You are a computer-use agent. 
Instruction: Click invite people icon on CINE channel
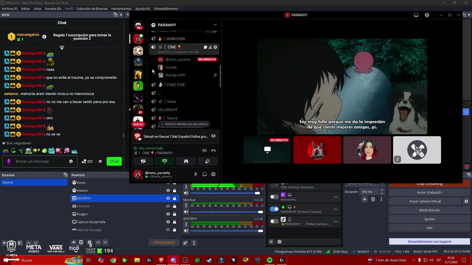point(210,47)
